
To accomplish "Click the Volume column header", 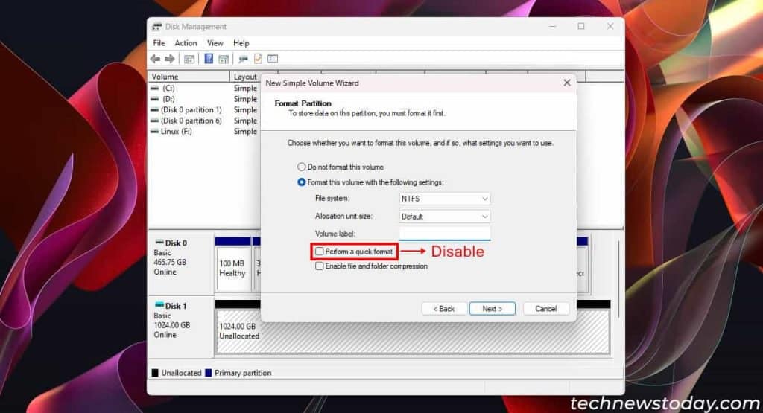I will pyautogui.click(x=189, y=77).
